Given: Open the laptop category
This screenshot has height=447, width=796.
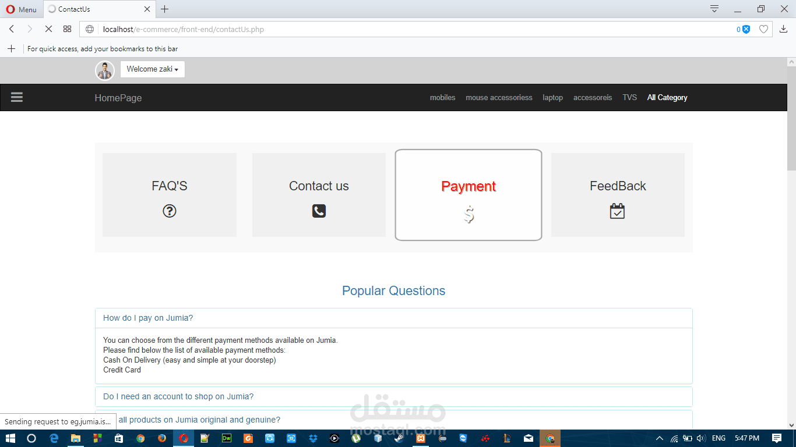Looking at the screenshot, I should coord(553,98).
